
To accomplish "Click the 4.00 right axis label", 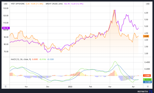I will (146, 40).
